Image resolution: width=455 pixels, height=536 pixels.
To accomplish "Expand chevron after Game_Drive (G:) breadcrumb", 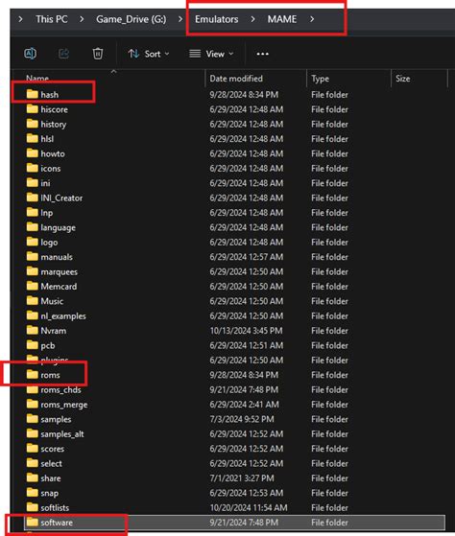I will click(180, 19).
